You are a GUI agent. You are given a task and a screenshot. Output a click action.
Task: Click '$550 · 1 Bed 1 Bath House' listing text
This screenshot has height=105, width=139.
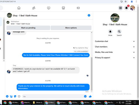(x=20, y=24)
